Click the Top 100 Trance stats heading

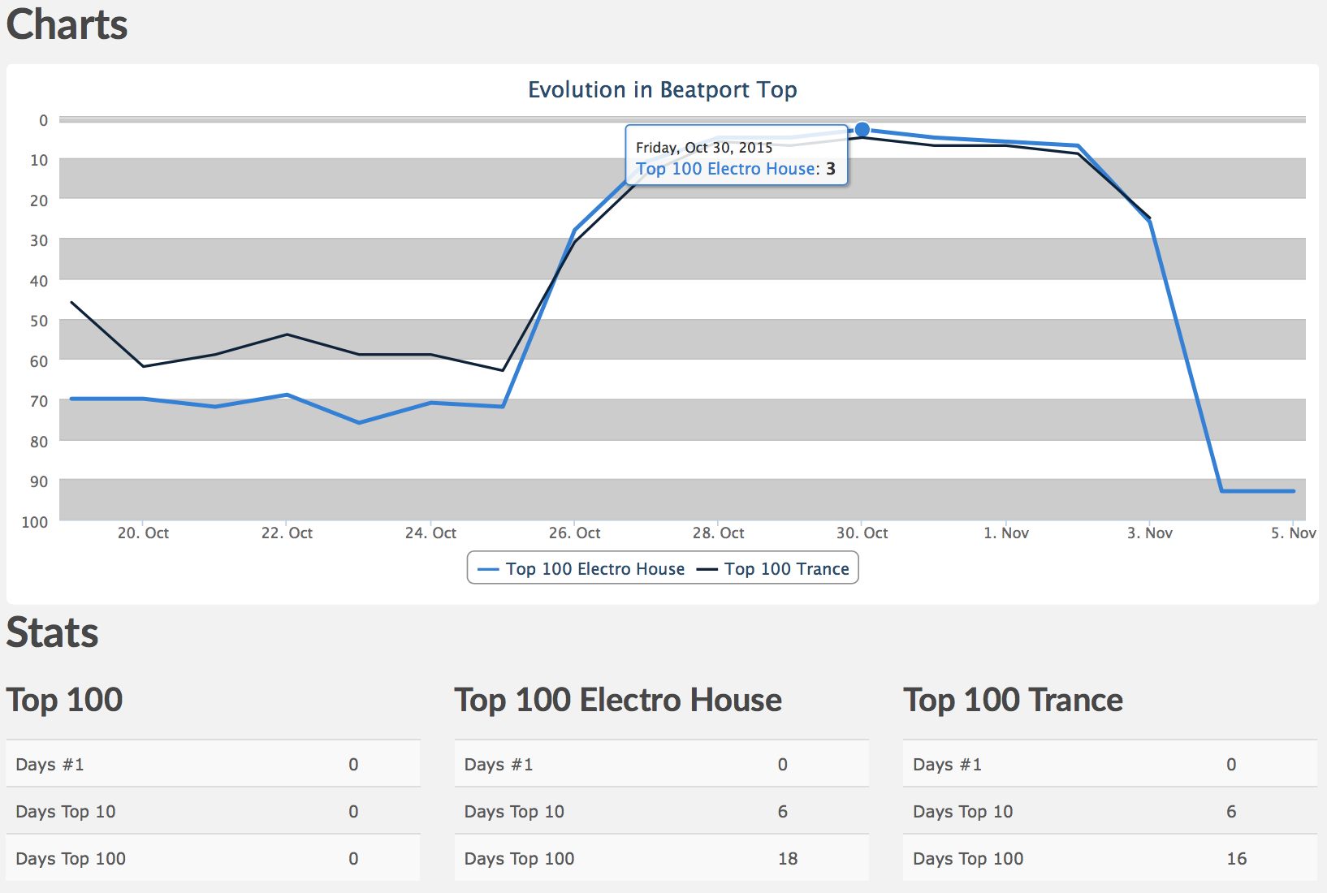(1014, 700)
